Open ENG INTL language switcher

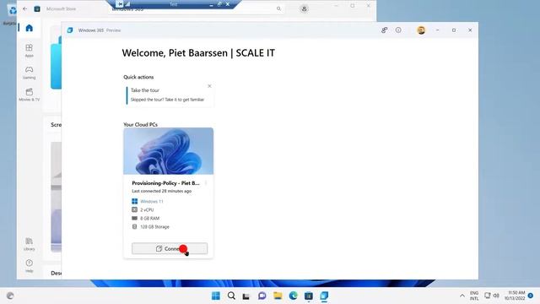click(x=474, y=296)
